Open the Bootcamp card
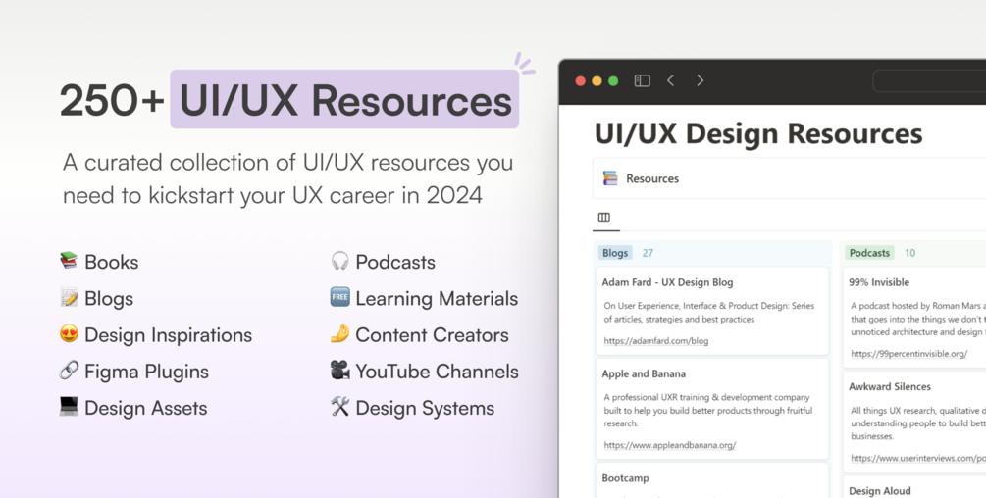Viewport: 986px width, 498px height. click(712, 480)
